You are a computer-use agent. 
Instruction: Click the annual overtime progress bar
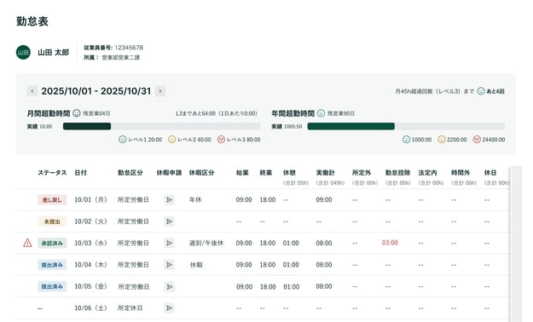[406, 126]
